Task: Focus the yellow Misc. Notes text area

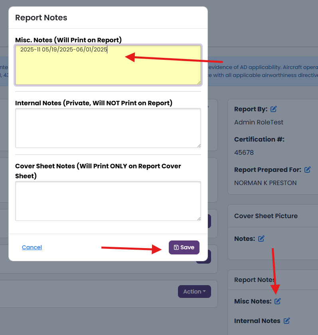Action: pyautogui.click(x=108, y=65)
